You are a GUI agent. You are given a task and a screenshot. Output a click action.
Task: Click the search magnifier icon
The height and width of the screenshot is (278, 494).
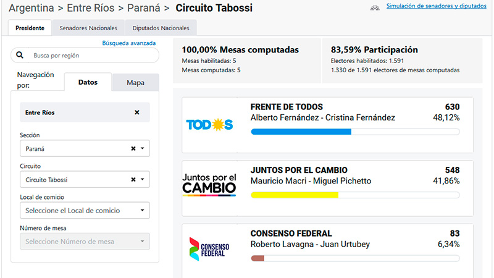click(20, 55)
